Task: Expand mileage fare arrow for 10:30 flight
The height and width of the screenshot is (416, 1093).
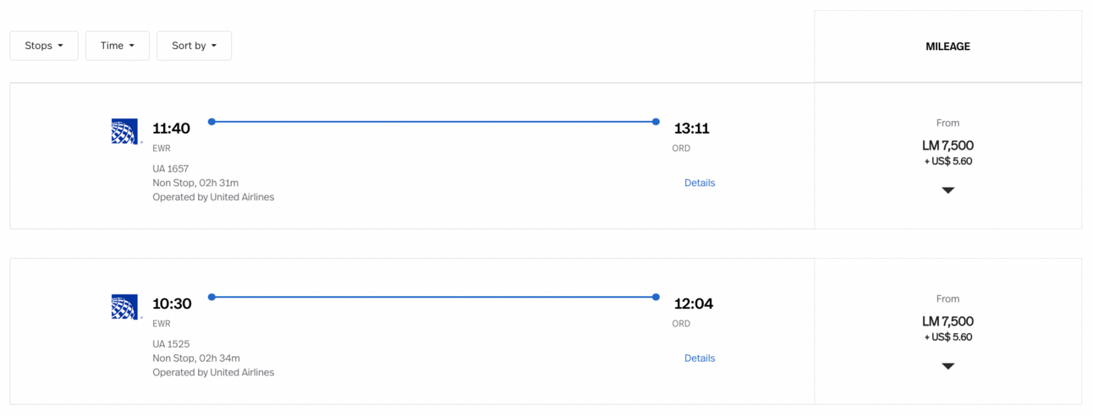Action: click(947, 366)
